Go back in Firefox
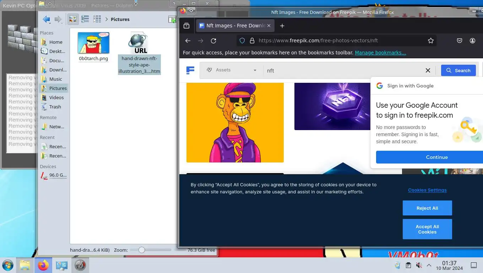 pyautogui.click(x=188, y=41)
